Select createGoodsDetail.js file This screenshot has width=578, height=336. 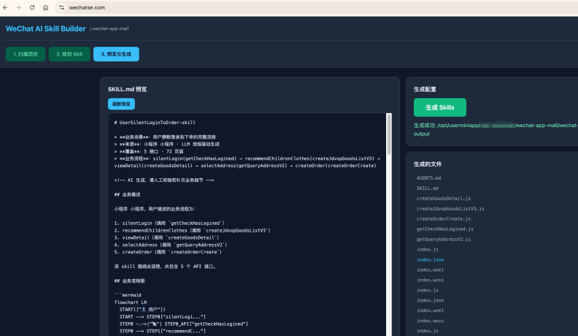[444, 199]
